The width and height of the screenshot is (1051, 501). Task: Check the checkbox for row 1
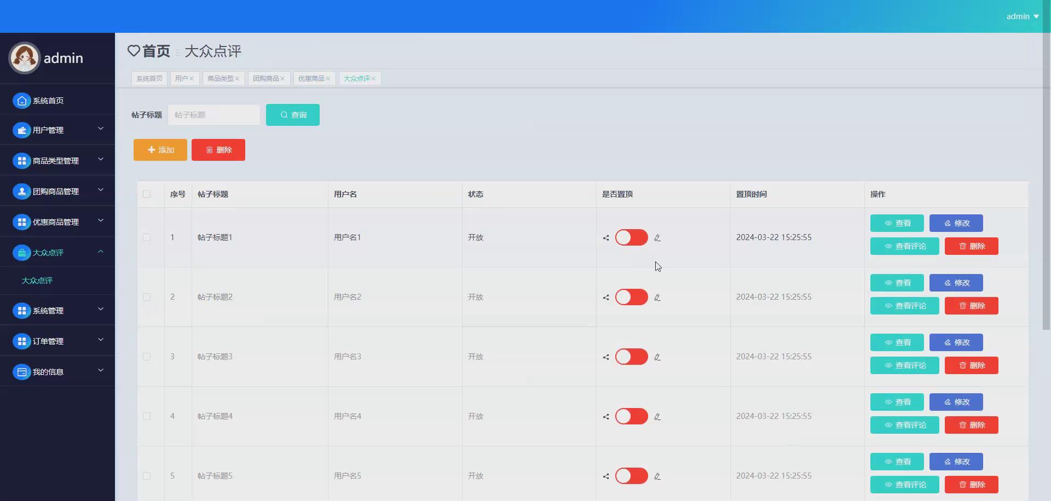tap(147, 237)
